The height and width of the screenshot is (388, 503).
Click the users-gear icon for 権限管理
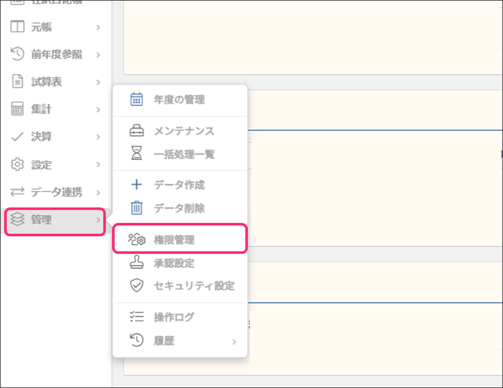[137, 239]
